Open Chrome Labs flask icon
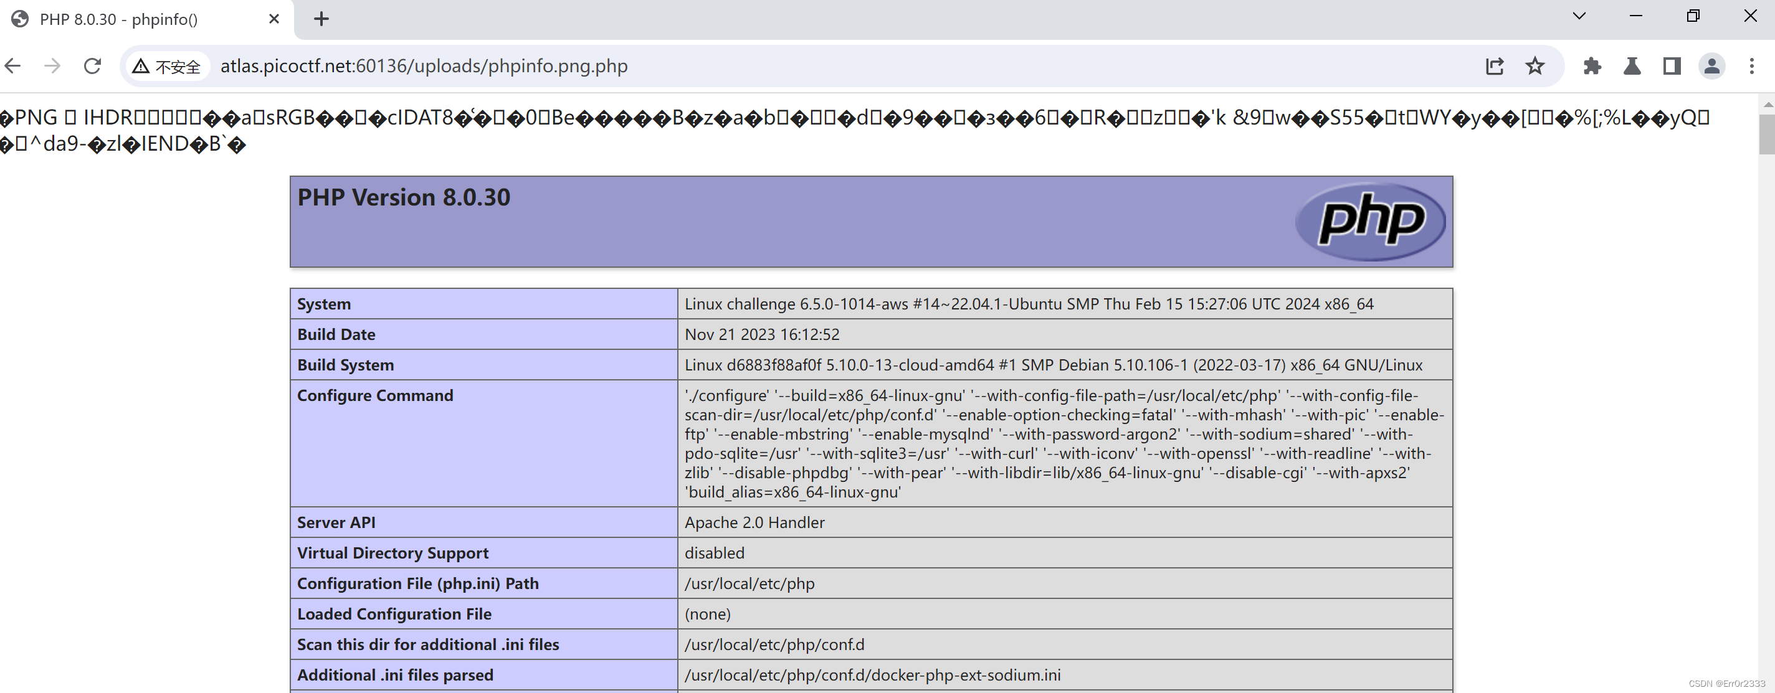 pos(1632,66)
